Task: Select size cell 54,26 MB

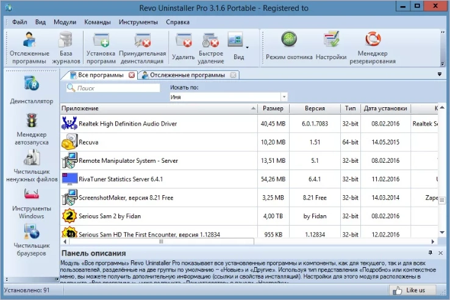Action: (x=273, y=179)
